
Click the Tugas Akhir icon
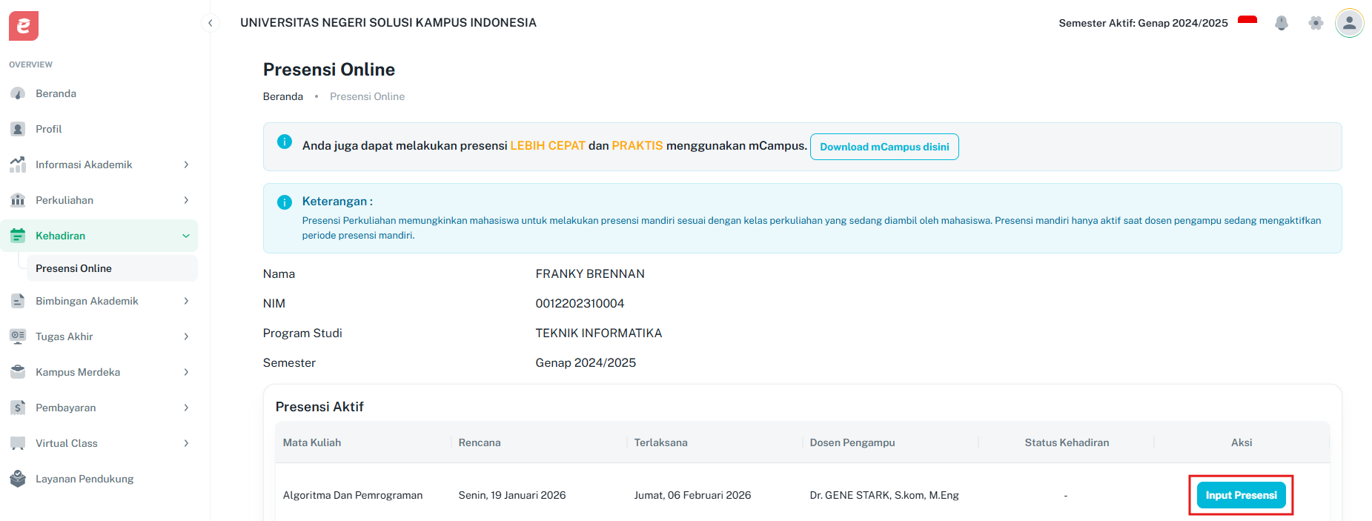coord(18,336)
